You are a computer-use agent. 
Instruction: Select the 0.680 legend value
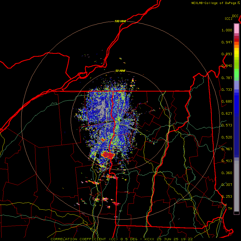click(227, 101)
